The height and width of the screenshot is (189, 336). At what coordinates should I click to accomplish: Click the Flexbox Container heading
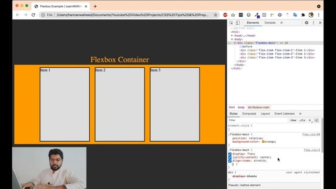[120, 60]
